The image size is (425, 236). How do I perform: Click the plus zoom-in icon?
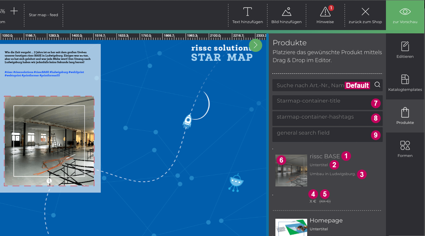pyautogui.click(x=14, y=11)
